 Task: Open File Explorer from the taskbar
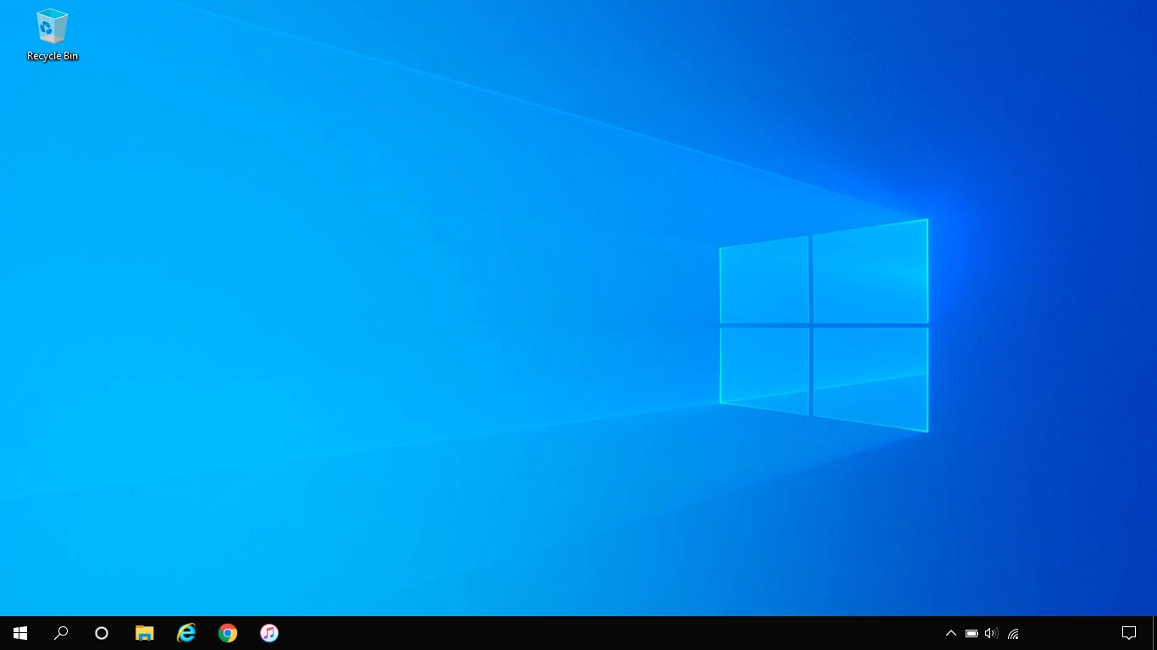click(x=144, y=632)
